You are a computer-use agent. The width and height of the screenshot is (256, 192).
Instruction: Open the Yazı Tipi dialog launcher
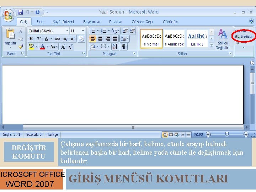(x=84, y=53)
